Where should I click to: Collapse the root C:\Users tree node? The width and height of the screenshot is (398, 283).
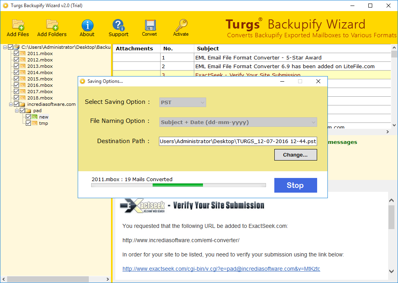coord(5,47)
